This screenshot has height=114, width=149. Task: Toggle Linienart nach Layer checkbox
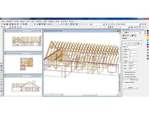pyautogui.click(x=124, y=77)
